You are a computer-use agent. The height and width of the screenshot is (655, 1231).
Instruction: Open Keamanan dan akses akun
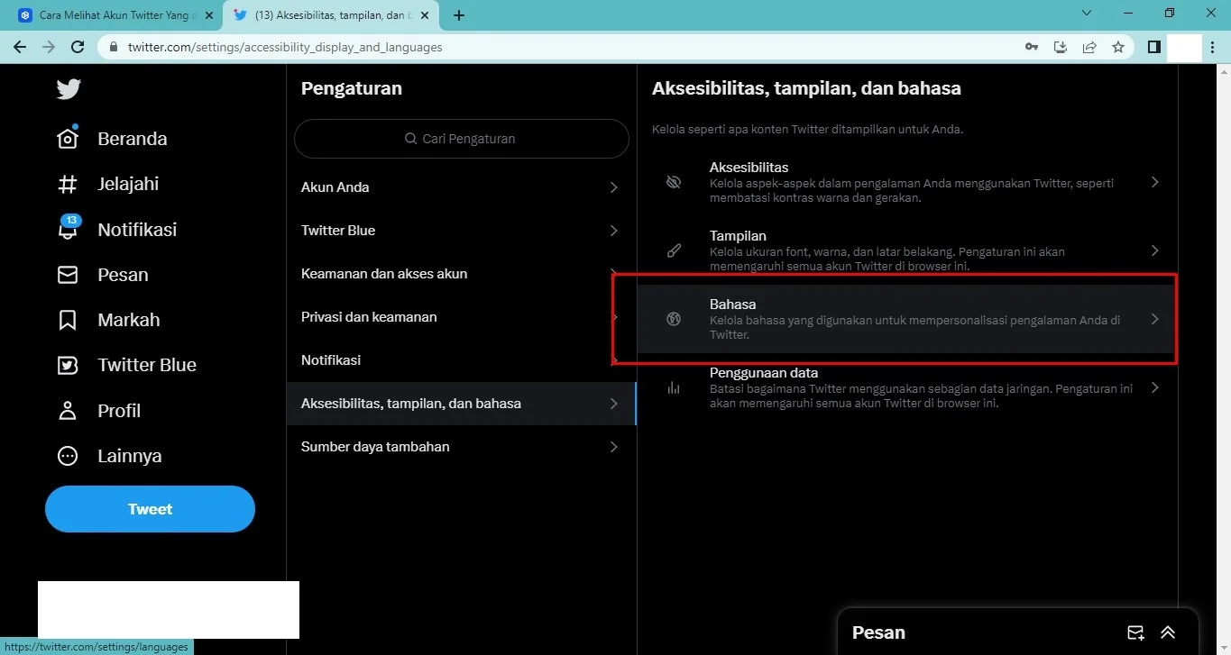pyautogui.click(x=461, y=274)
